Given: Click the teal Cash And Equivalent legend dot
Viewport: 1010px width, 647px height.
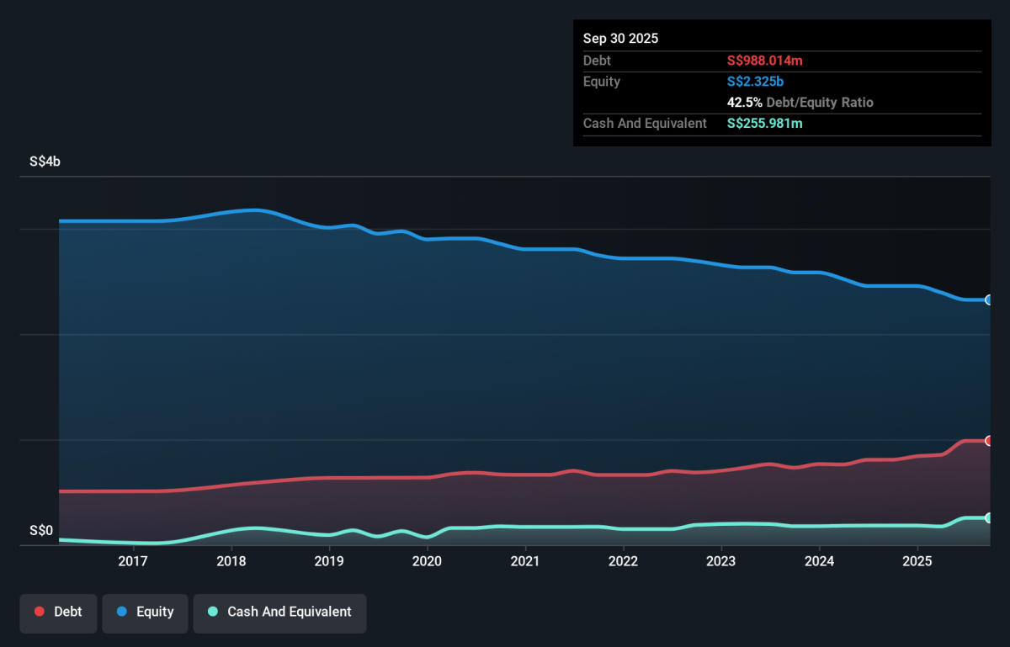Looking at the screenshot, I should click(x=213, y=612).
